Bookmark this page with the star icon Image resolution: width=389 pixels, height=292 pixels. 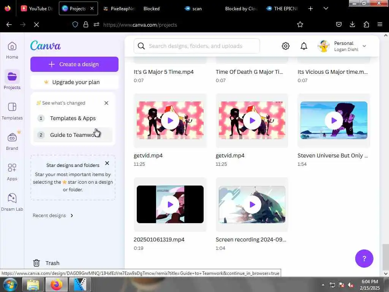pyautogui.click(x=300, y=24)
